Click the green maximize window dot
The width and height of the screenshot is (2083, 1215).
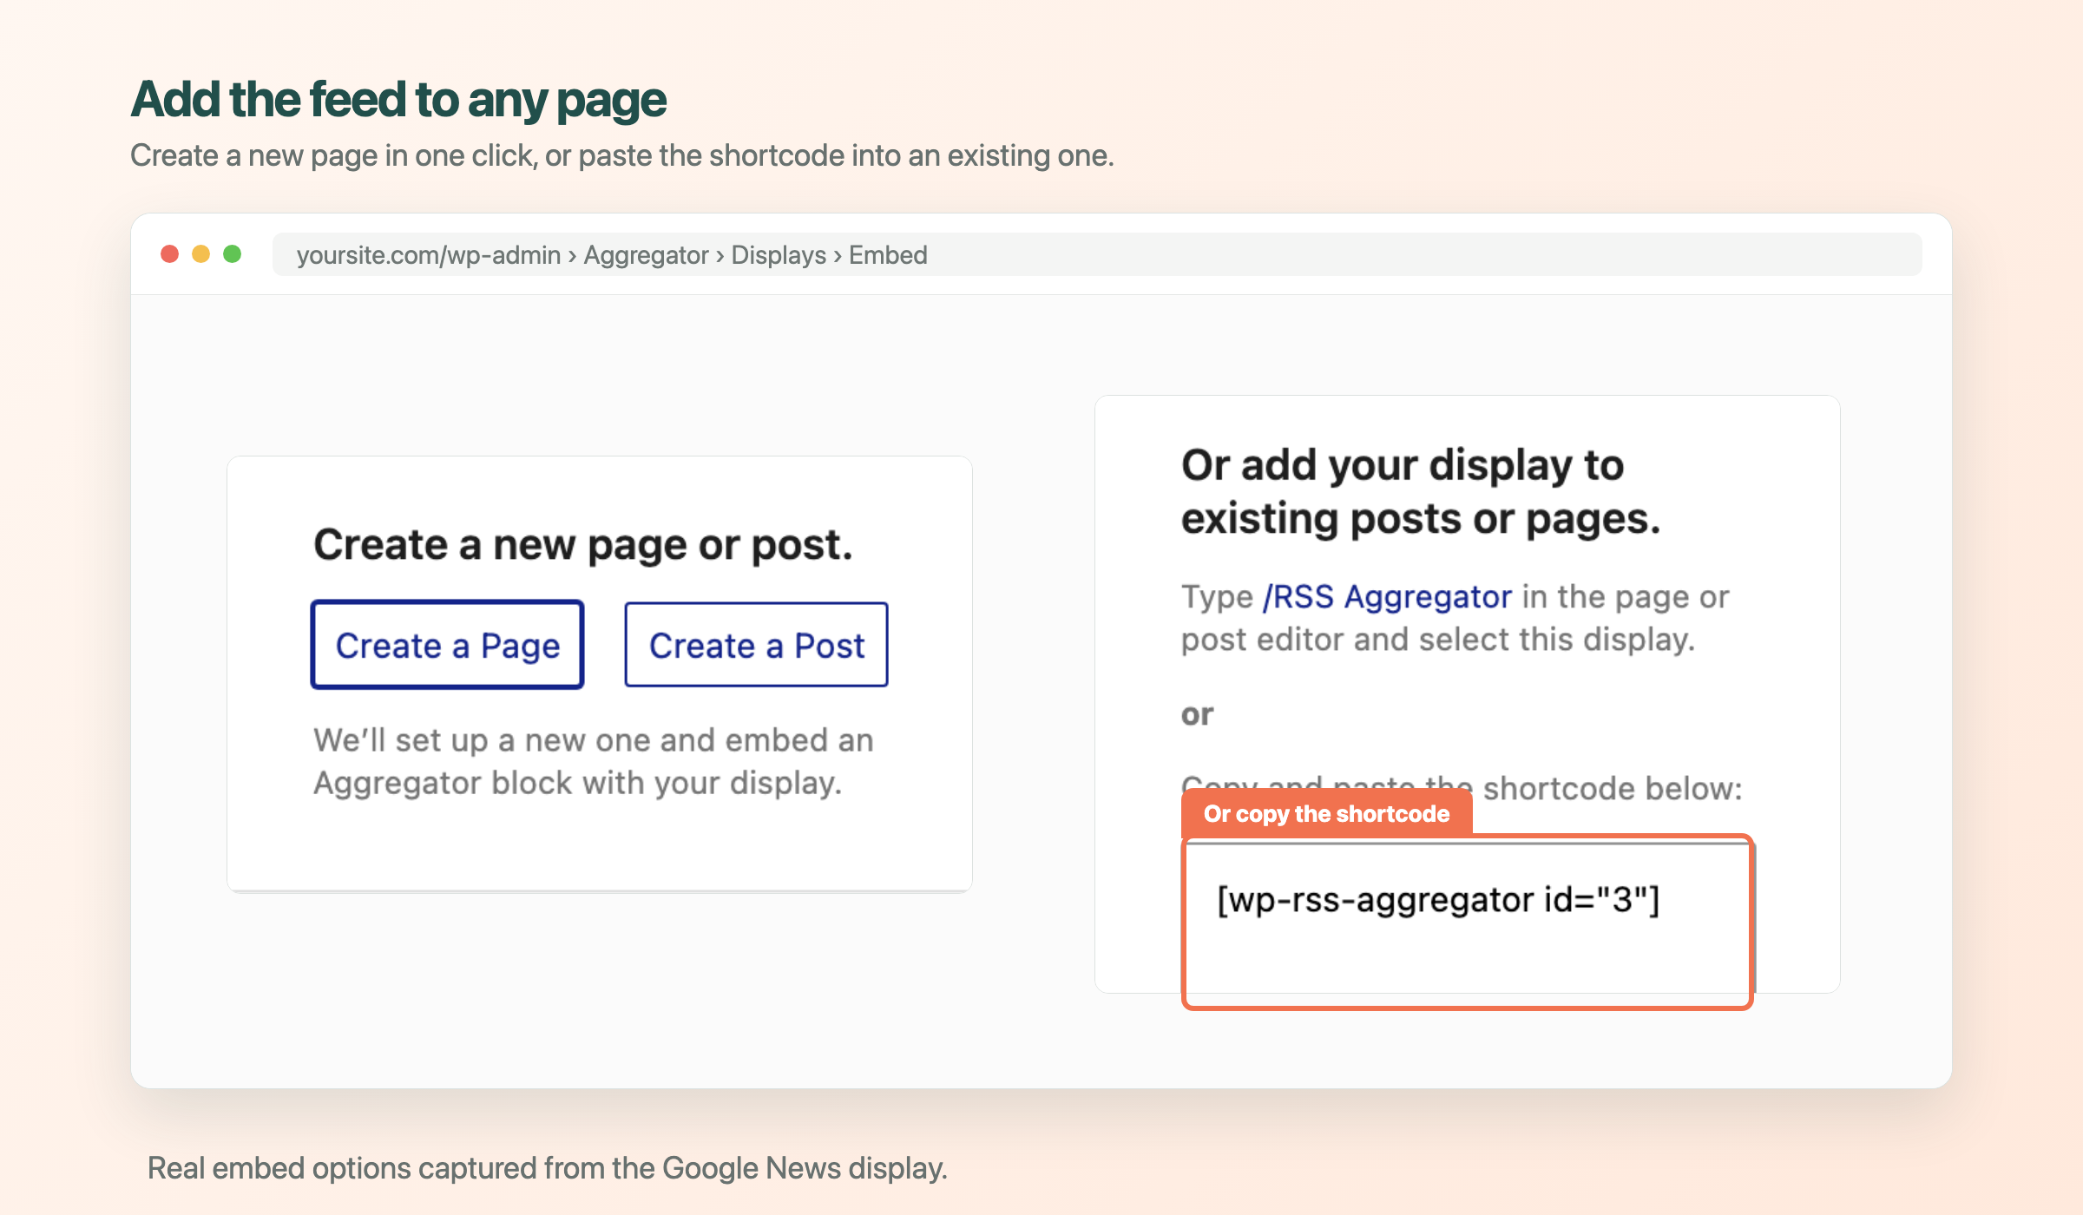(232, 253)
